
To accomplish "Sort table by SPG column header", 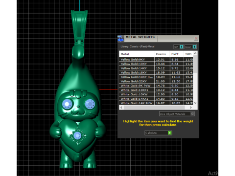I will [188, 54].
